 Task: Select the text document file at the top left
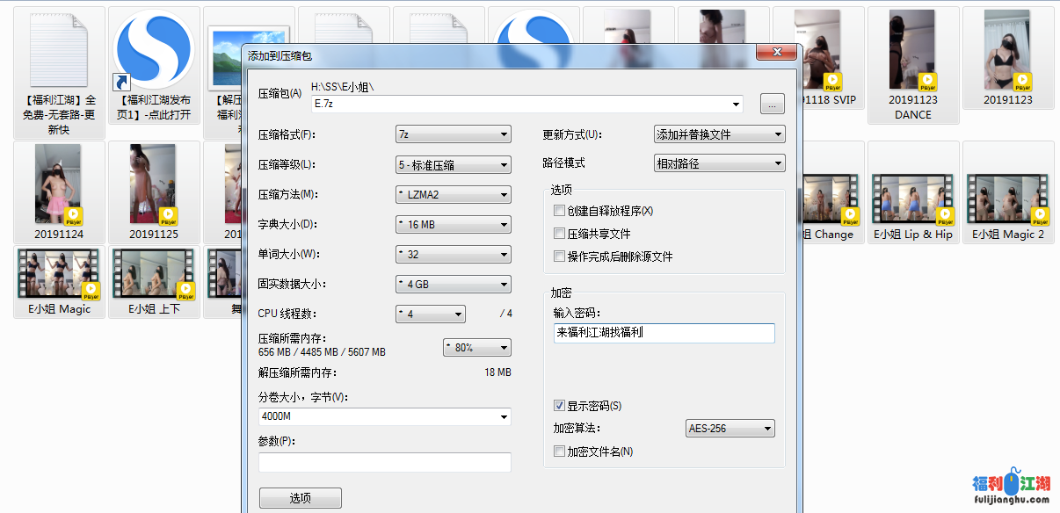[60, 53]
